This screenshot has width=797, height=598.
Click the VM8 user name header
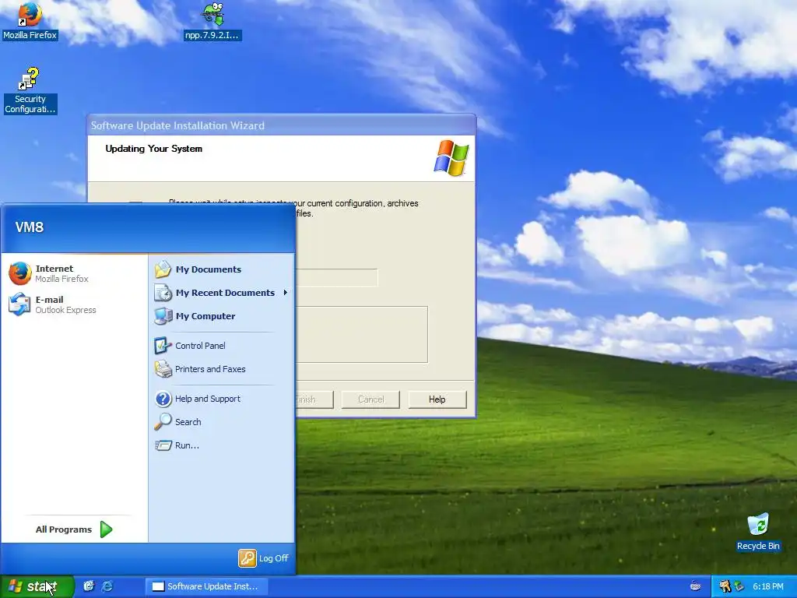tap(30, 227)
